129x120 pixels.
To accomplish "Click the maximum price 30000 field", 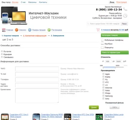I will pos(119,62).
